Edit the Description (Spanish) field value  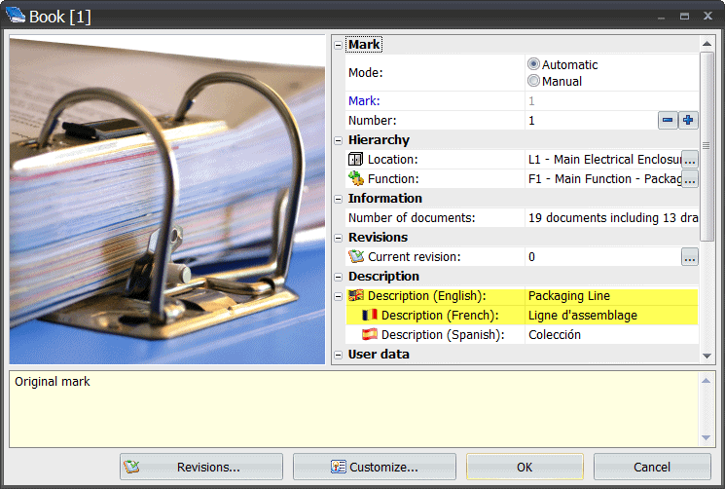609,335
